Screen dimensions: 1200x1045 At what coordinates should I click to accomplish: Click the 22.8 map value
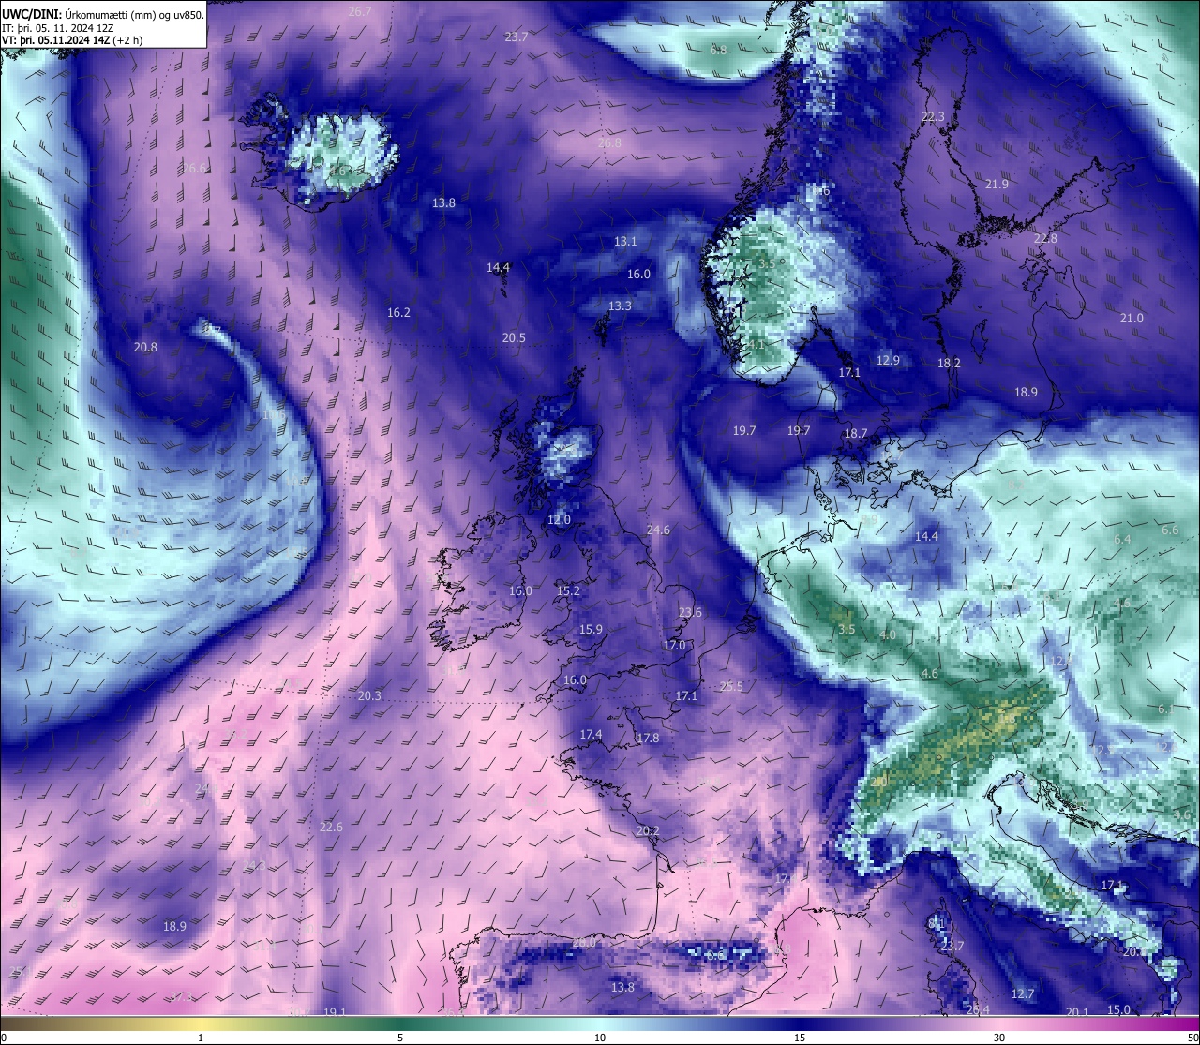click(x=1045, y=239)
